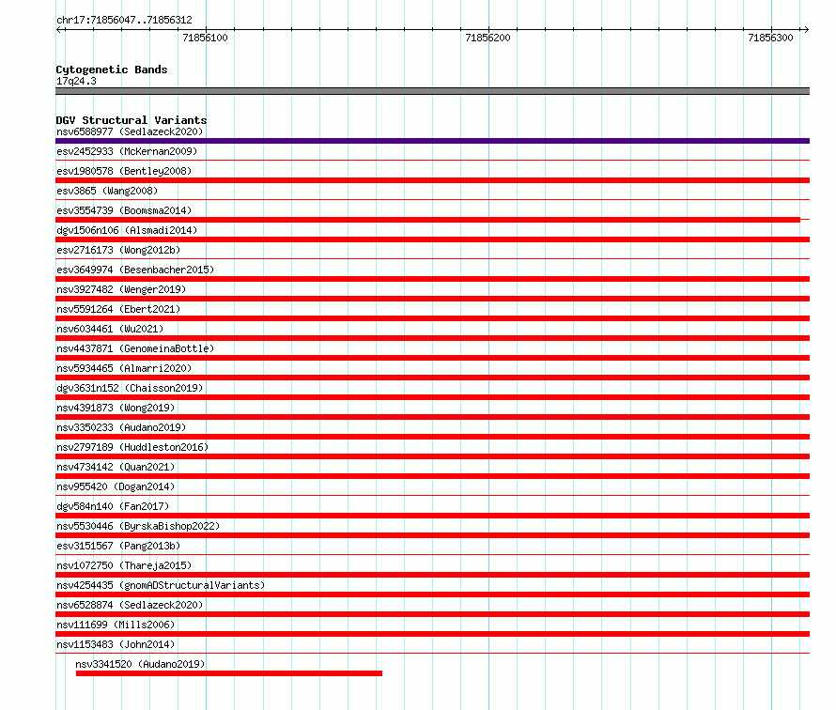Click the chr17:71856047..71856312 coordinate label
The image size is (836, 710).
coord(124,21)
